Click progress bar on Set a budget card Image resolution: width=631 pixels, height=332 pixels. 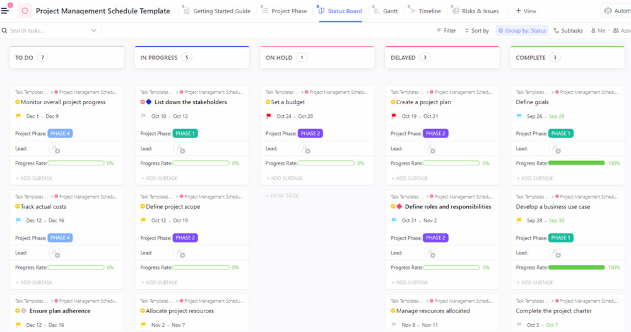(326, 163)
